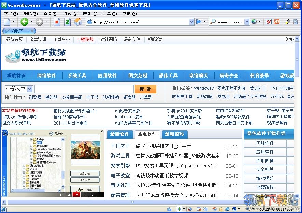Click the page search text field
This screenshot has width=302, height=213.
point(84,89)
